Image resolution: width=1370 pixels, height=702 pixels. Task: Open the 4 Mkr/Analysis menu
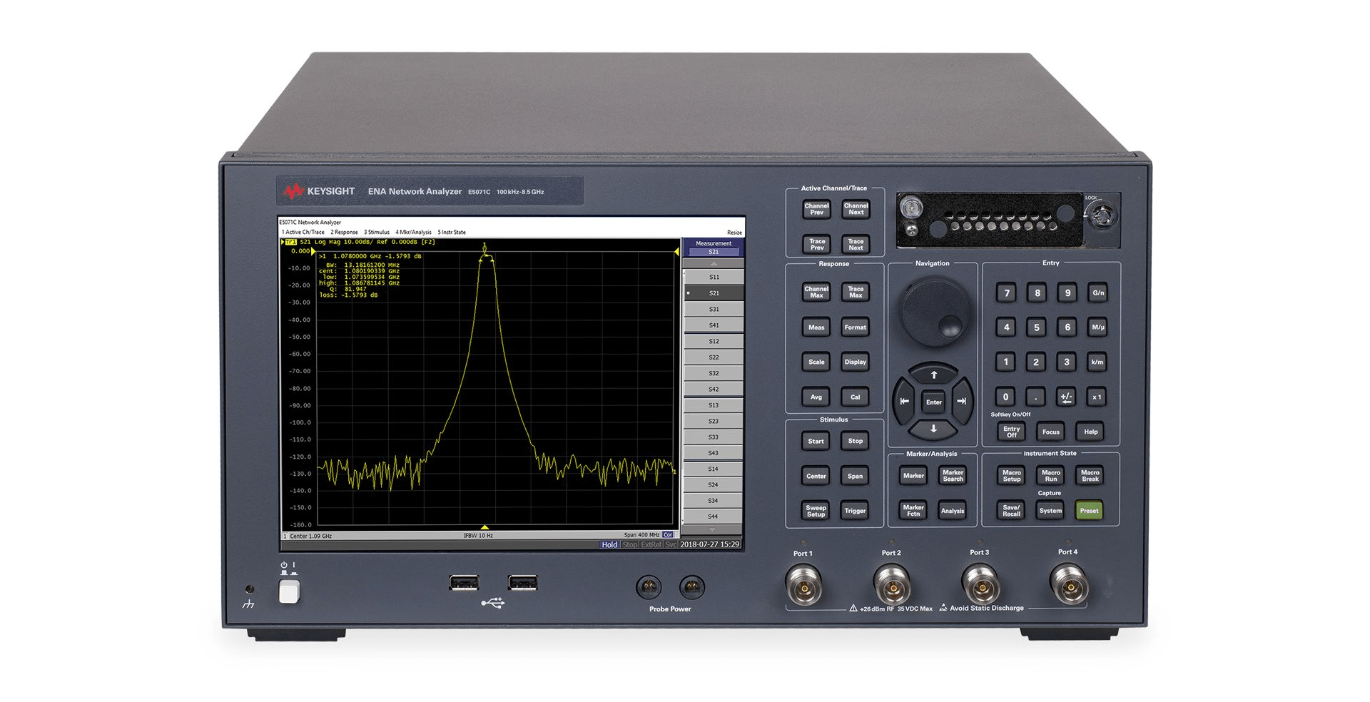coord(413,233)
